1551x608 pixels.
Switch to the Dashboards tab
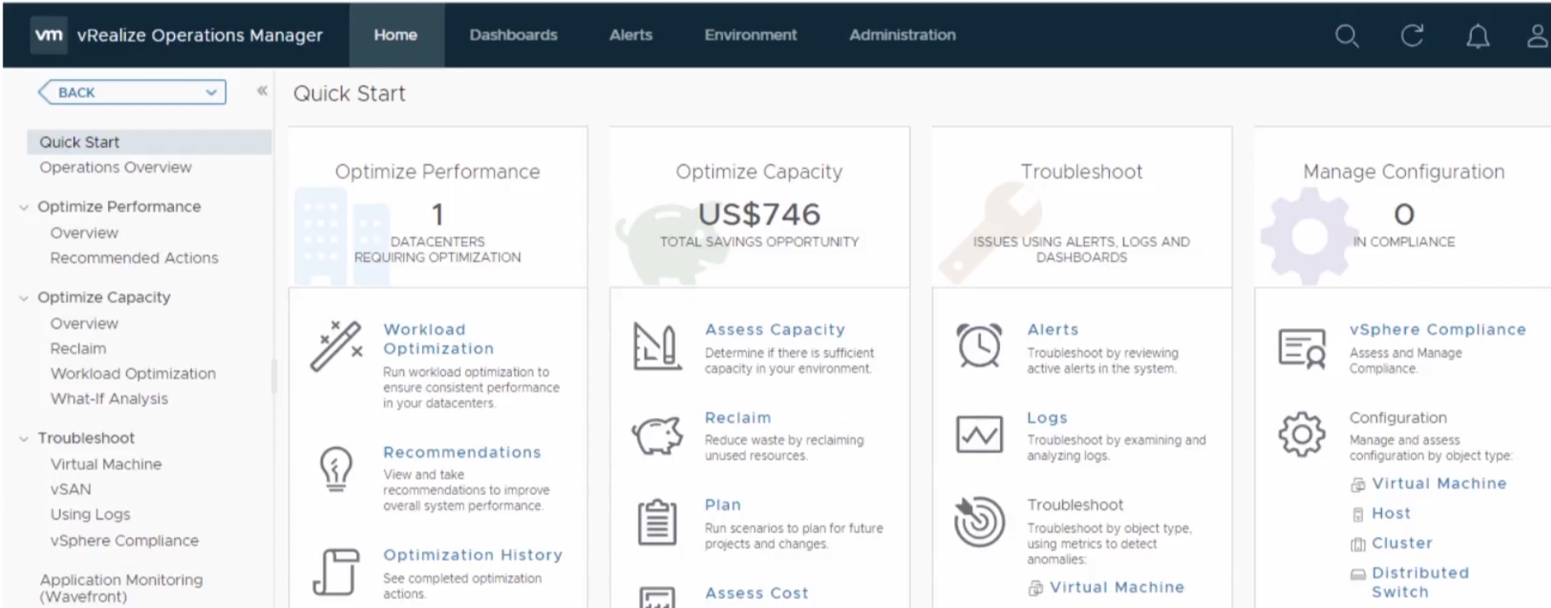[514, 35]
